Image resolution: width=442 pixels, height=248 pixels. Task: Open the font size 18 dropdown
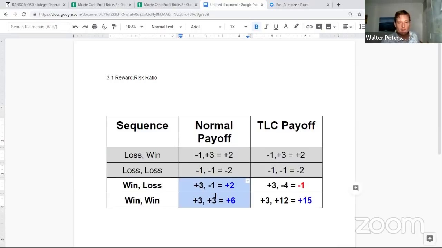point(238,27)
